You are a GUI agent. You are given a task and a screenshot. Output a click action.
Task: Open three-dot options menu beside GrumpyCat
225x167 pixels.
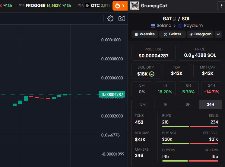point(222,6)
